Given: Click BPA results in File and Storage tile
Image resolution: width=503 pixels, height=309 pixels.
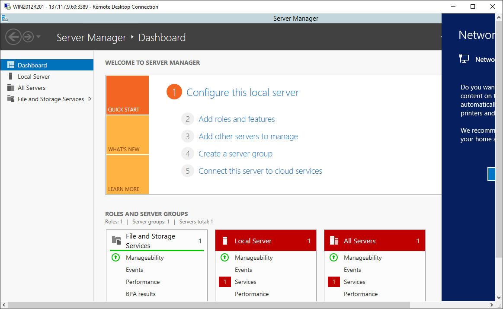Looking at the screenshot, I should (x=141, y=294).
